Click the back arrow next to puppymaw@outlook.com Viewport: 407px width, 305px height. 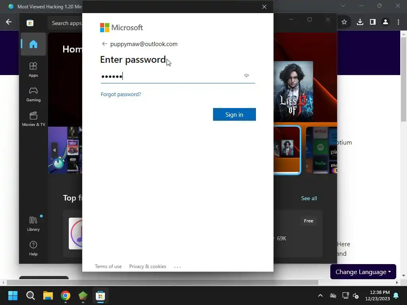[x=105, y=44]
